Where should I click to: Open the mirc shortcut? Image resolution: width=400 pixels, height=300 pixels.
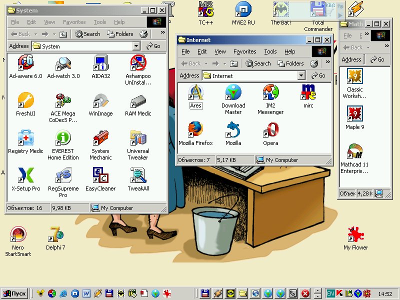tap(308, 93)
